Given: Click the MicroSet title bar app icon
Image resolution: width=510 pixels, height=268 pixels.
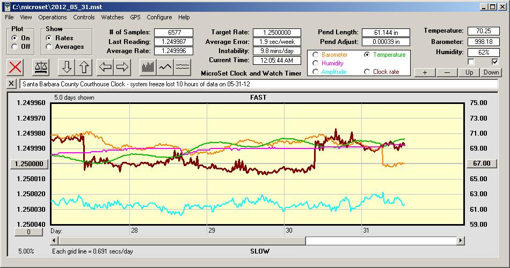Looking at the screenshot, I should tap(7, 6).
